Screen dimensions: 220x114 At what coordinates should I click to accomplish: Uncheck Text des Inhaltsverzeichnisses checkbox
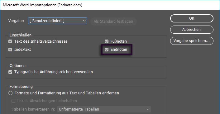10,41
